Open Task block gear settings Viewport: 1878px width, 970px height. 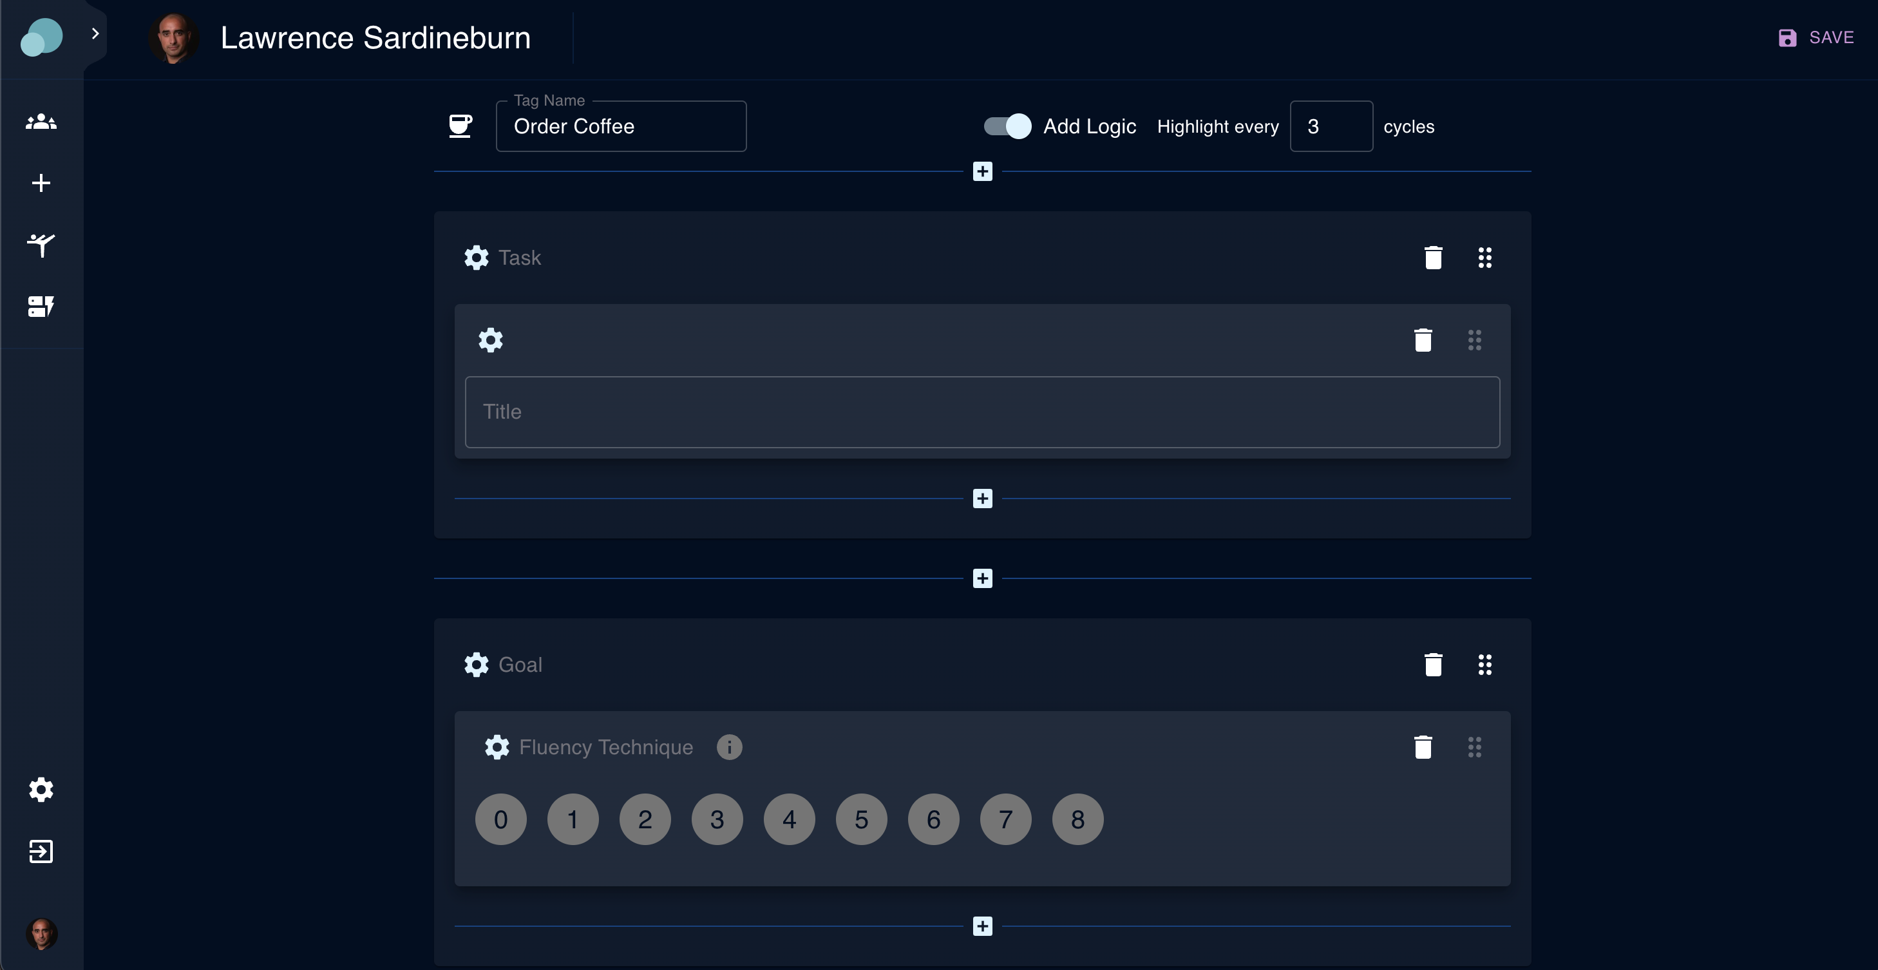tap(477, 258)
